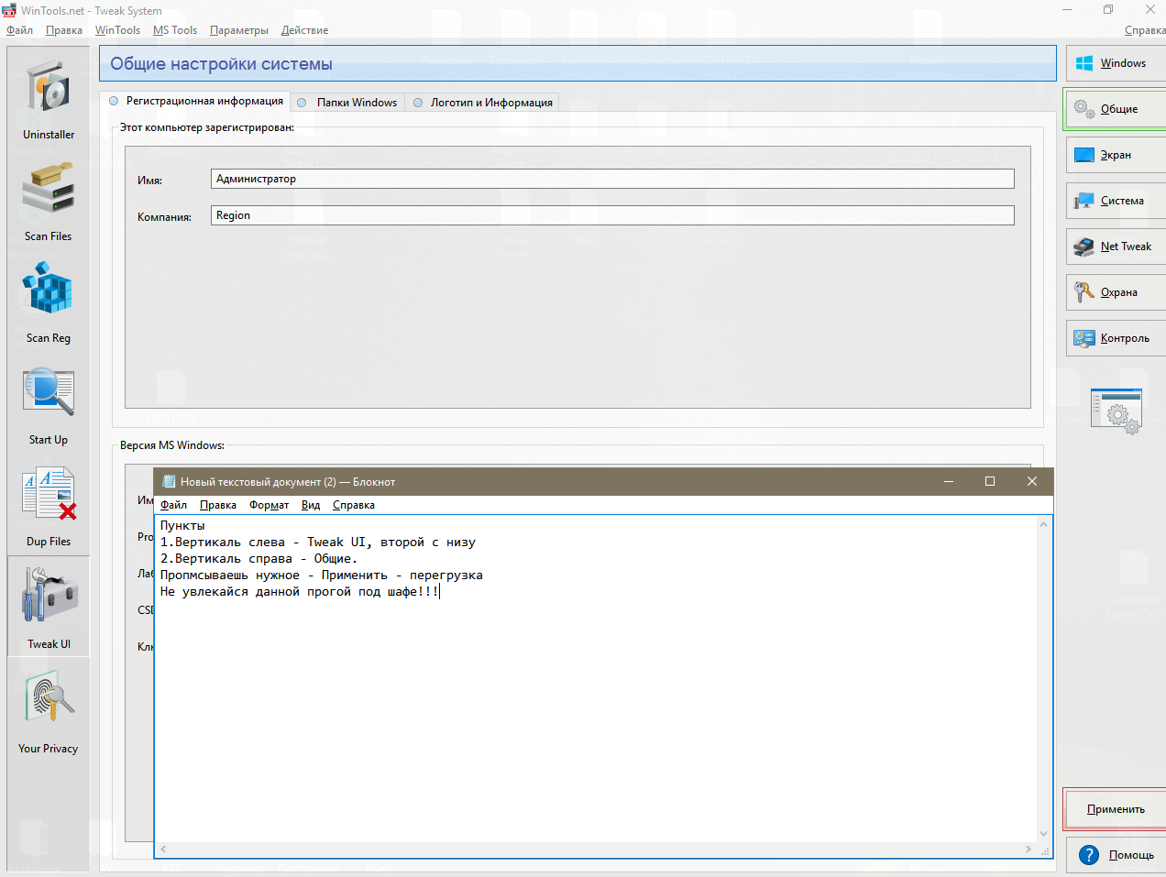Open the Scan Reg tool
The height and width of the screenshot is (877, 1166).
[x=49, y=303]
